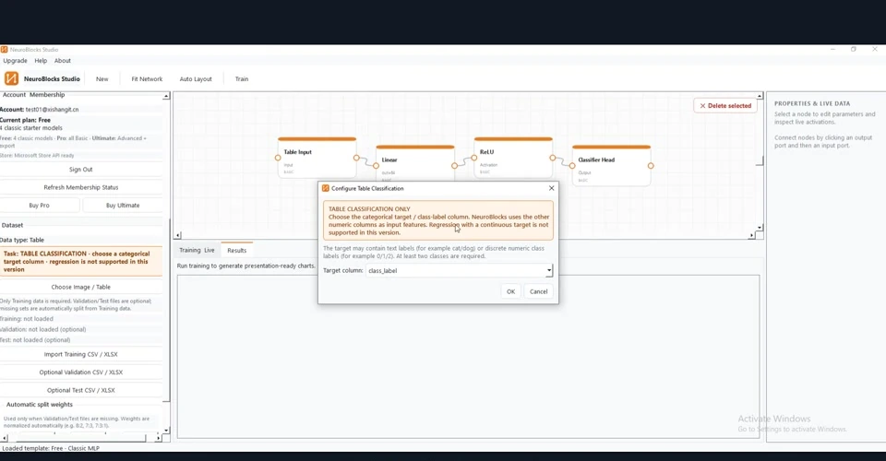Click Train in the toolbar
This screenshot has height=461, width=886.
(x=242, y=79)
